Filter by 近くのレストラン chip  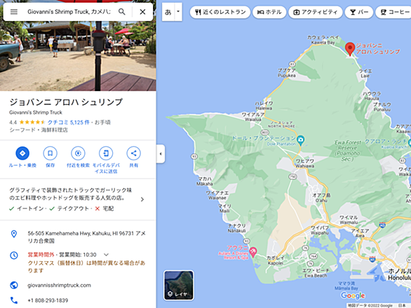tap(220, 12)
